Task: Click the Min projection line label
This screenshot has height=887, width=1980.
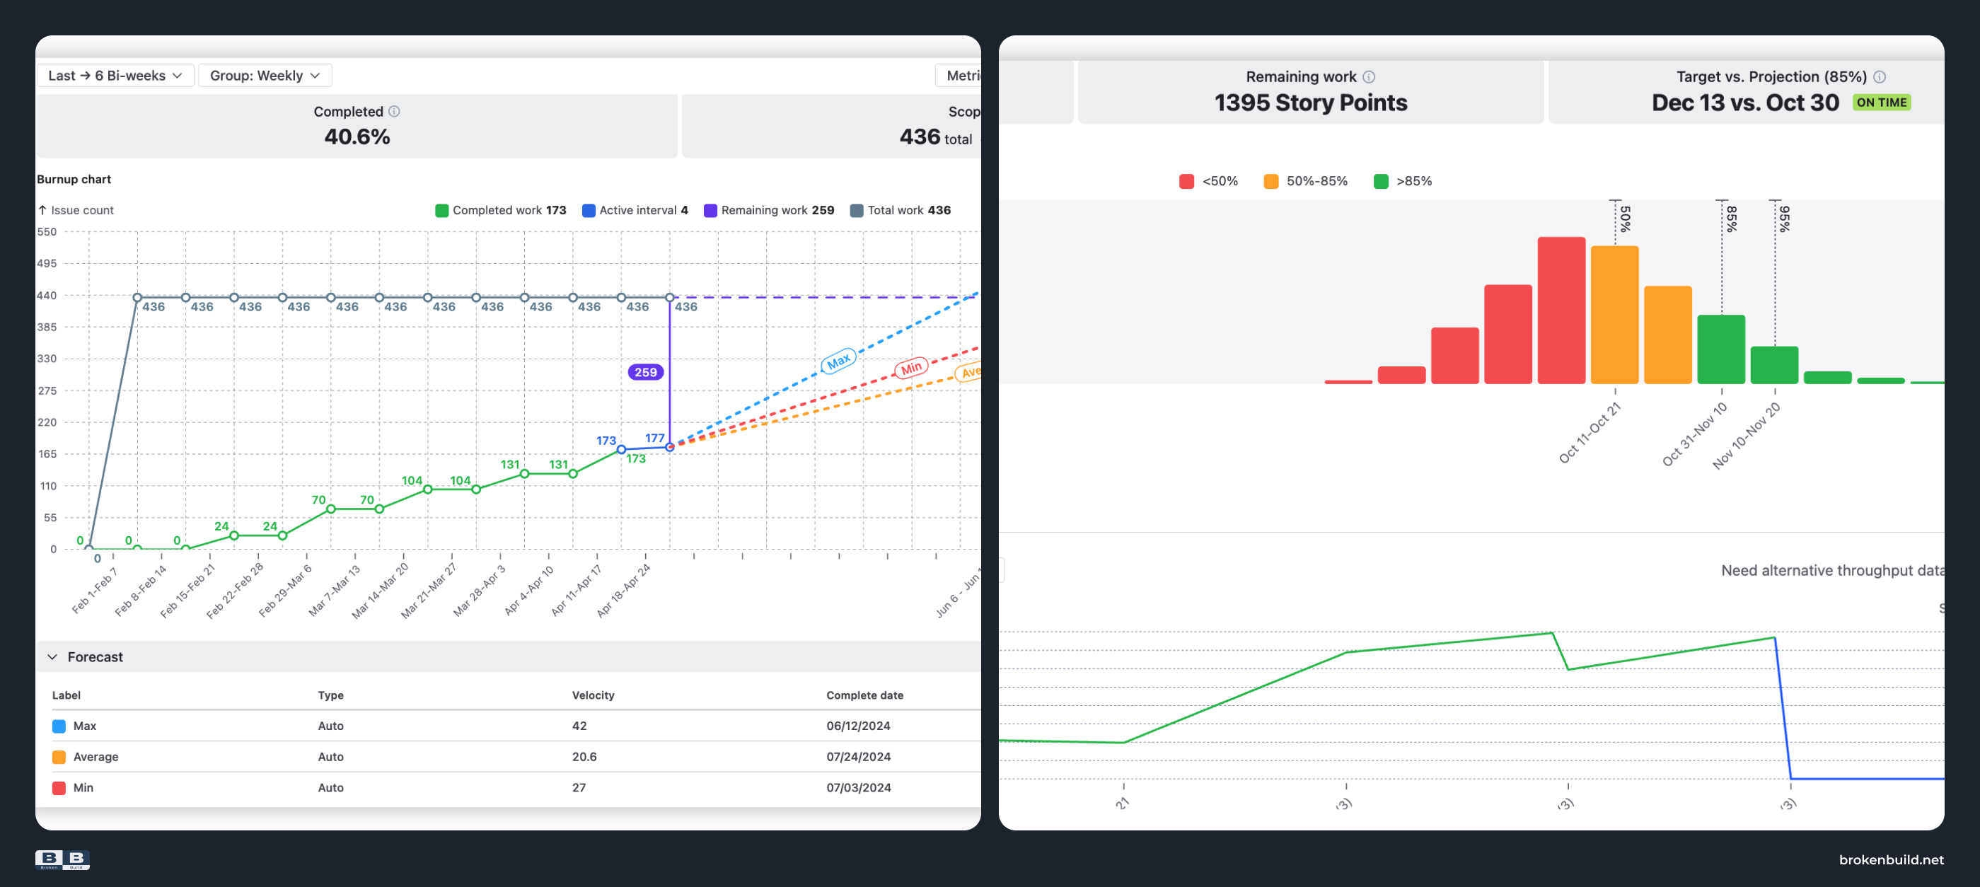Action: click(912, 369)
